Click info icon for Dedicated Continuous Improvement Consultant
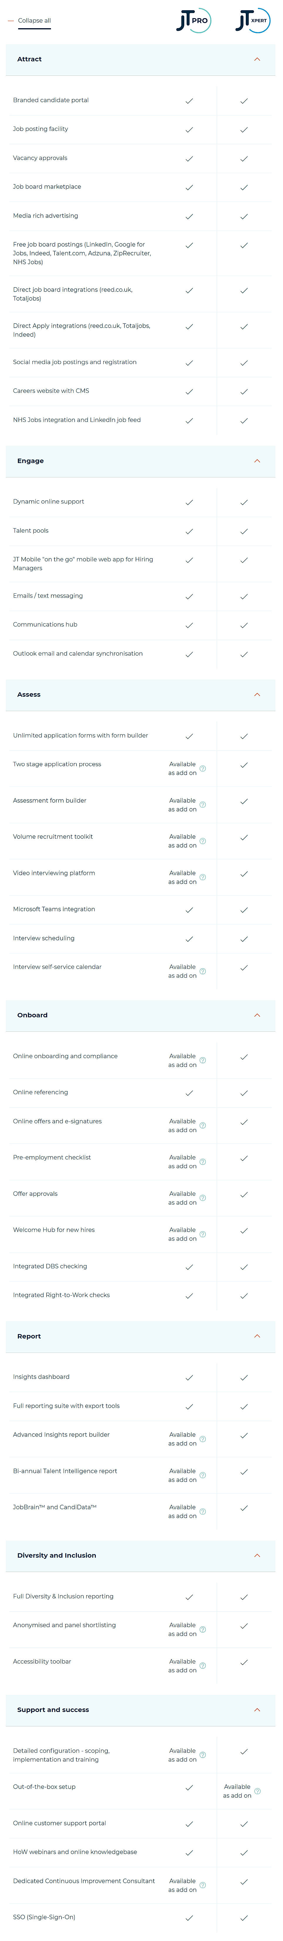283x1941 pixels. [x=202, y=1885]
